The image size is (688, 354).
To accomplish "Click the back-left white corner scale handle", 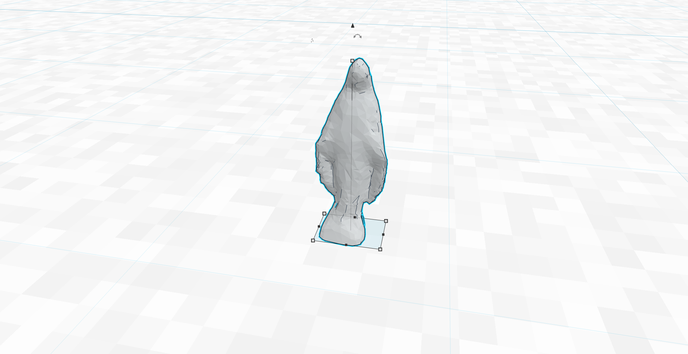I will tap(324, 214).
